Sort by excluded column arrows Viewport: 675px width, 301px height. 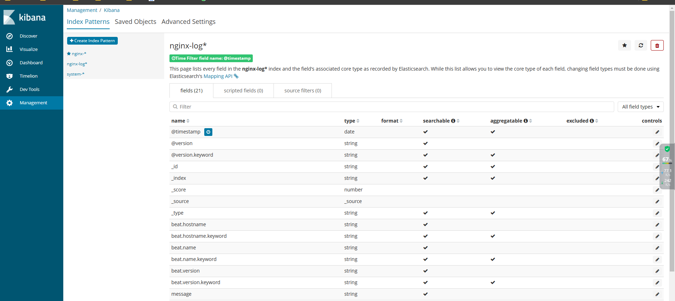(597, 121)
